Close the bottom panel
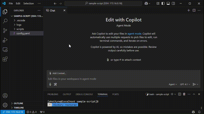The image size is (204, 114). click(199, 94)
